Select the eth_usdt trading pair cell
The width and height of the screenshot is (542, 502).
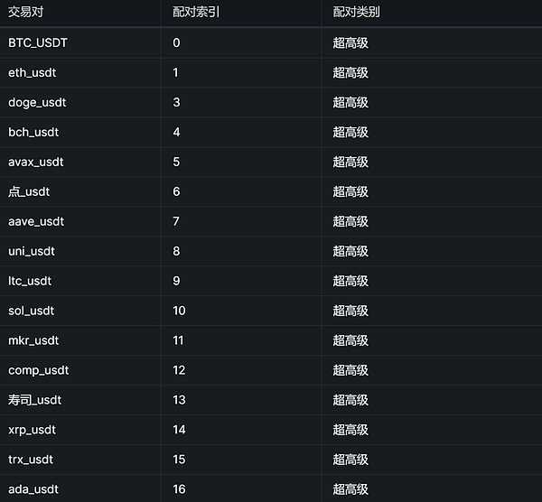click(x=33, y=72)
